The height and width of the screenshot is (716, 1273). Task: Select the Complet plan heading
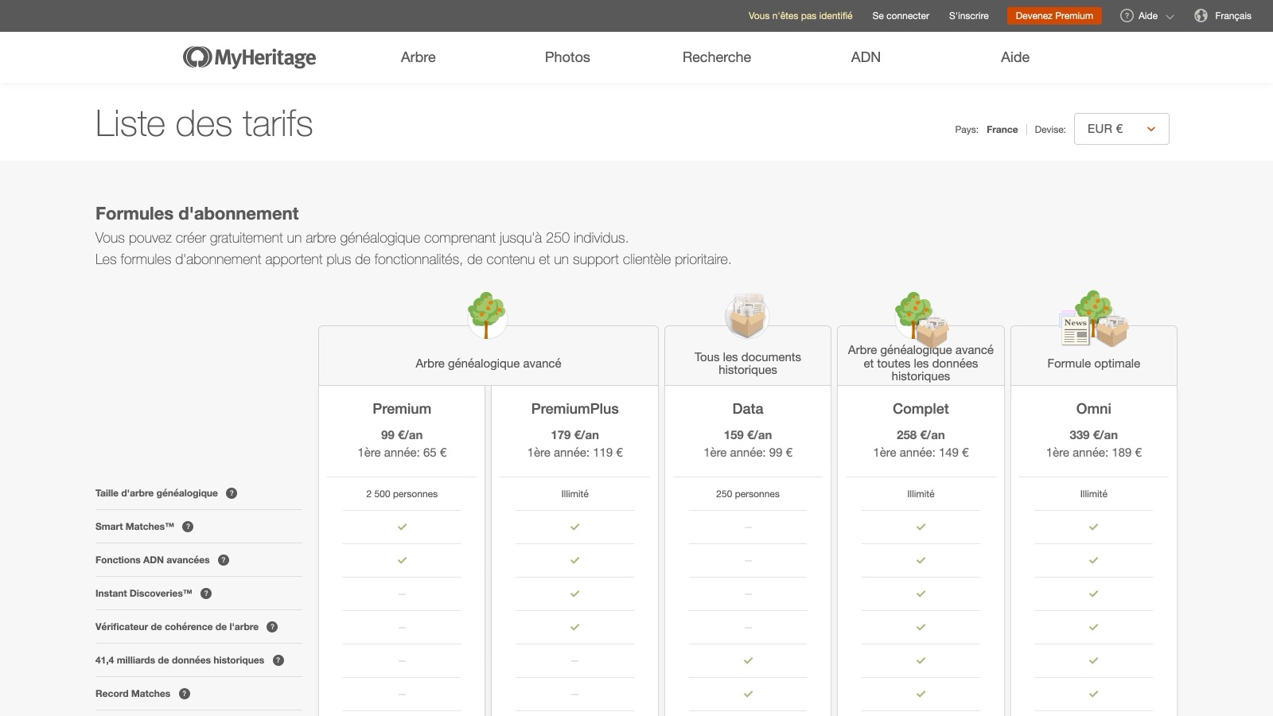[921, 409]
